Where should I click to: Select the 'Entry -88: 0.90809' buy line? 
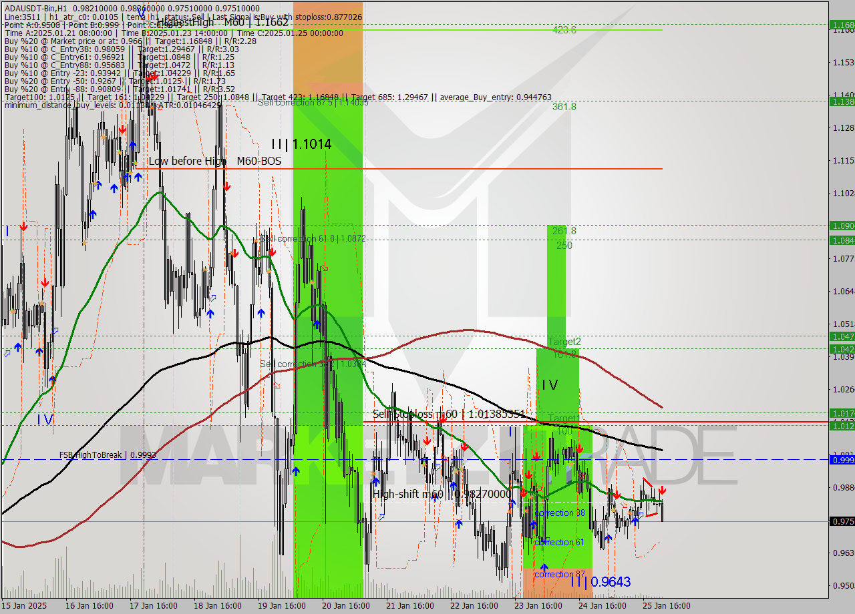coord(120,89)
